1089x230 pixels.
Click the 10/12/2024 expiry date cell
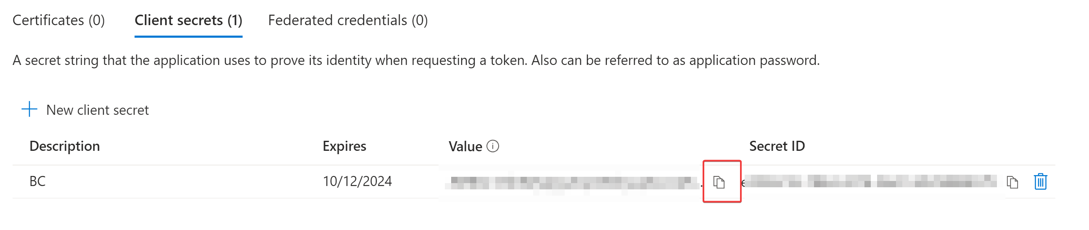(357, 181)
